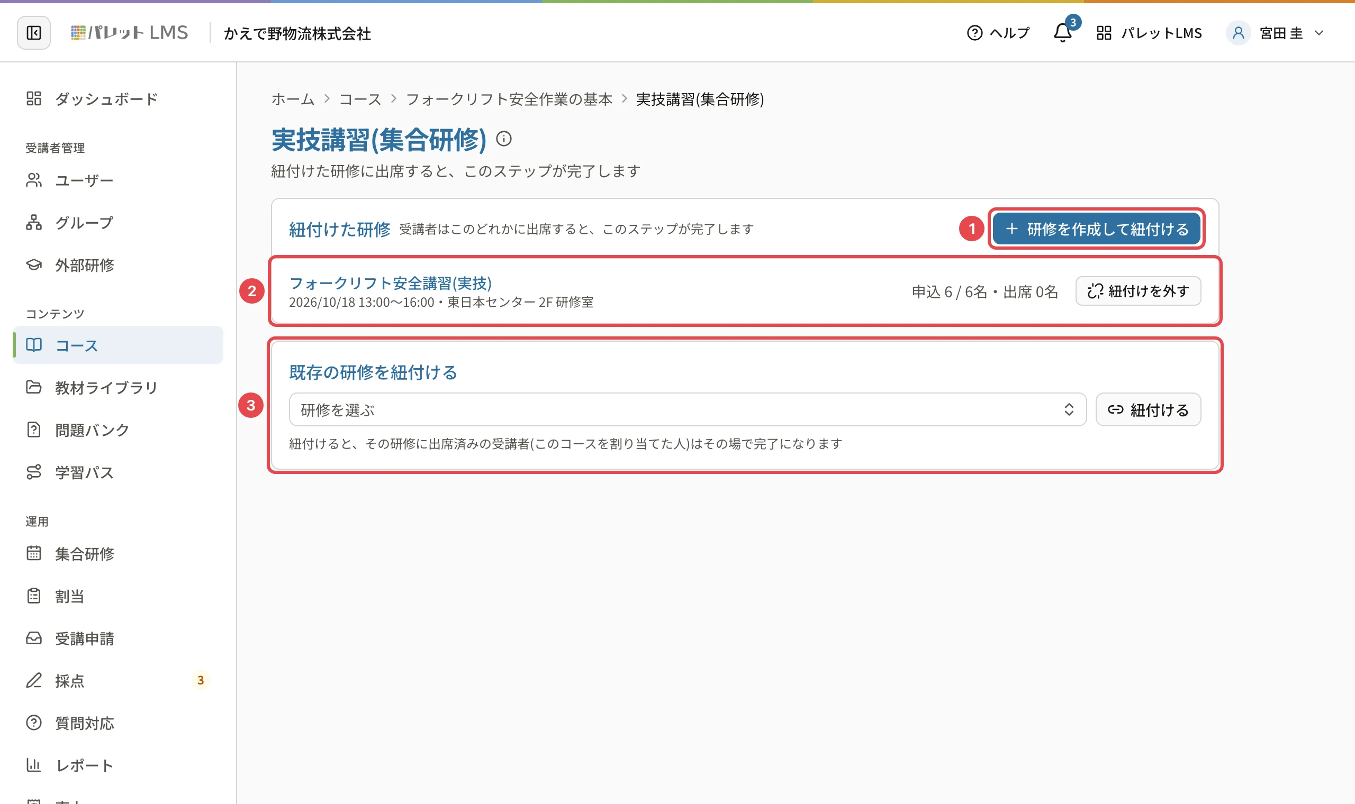The width and height of the screenshot is (1355, 804).
Task: Click the 紐付ける button
Action: [1148, 409]
